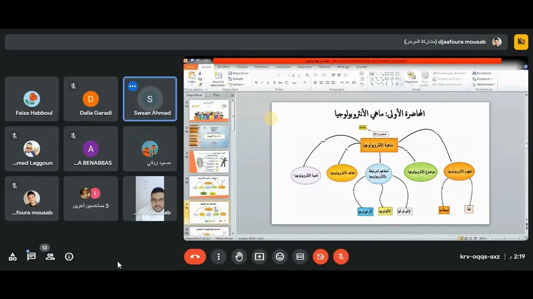Open the Animations ribbon tab

point(283,67)
